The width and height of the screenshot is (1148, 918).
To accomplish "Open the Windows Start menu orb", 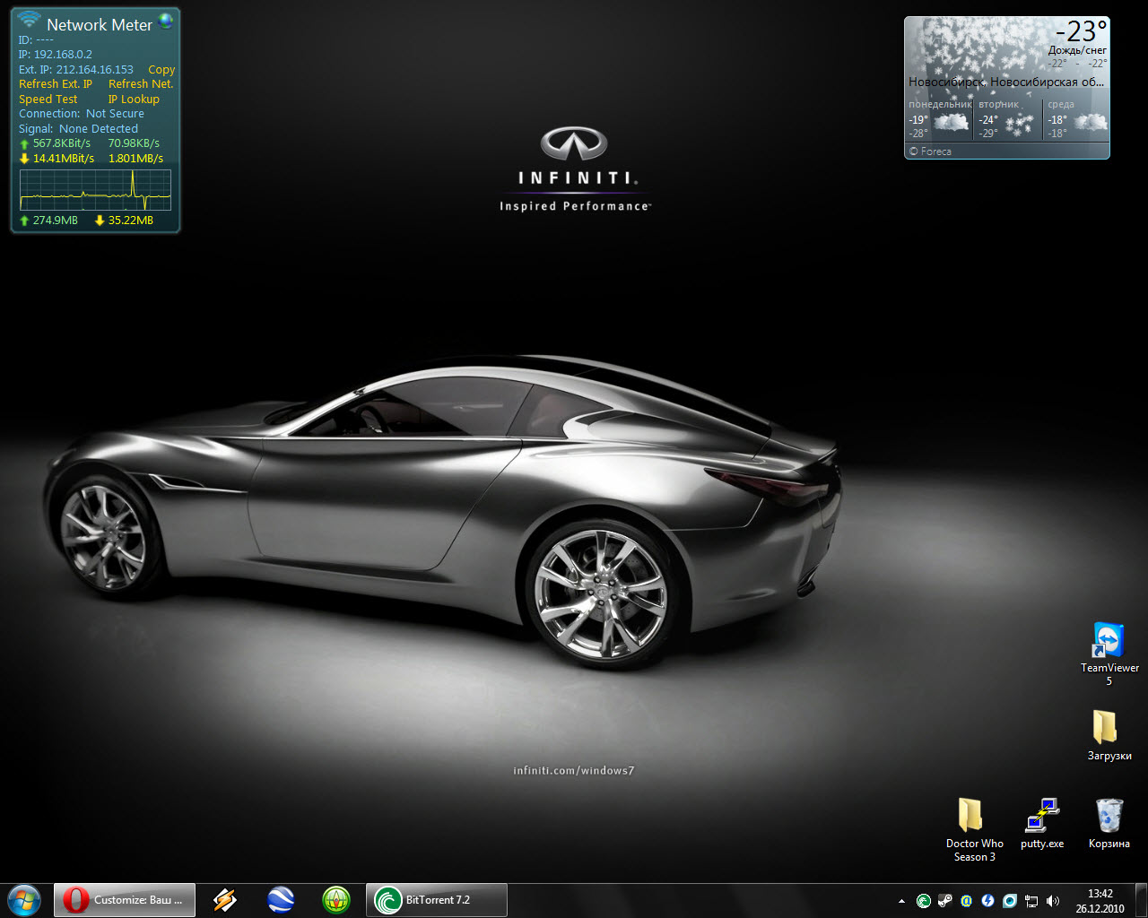I will click(24, 899).
